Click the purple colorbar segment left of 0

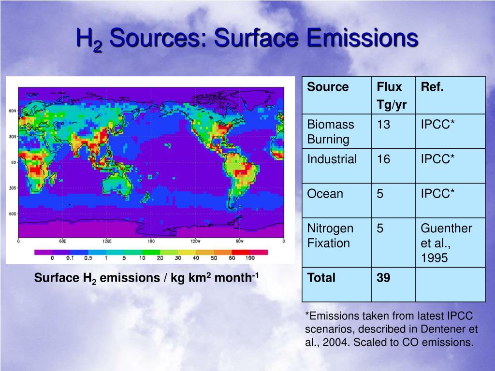coord(43,252)
